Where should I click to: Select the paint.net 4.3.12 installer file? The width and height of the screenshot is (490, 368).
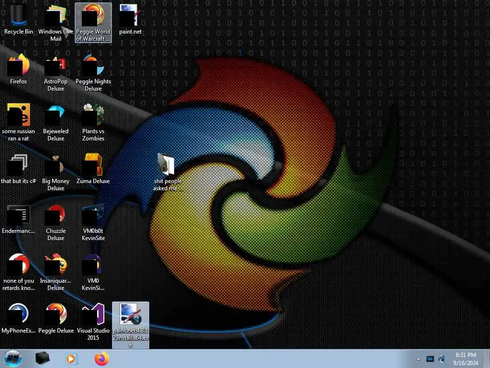[x=131, y=325]
